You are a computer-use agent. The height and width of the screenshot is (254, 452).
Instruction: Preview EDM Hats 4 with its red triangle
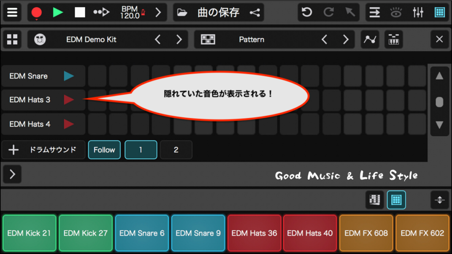(x=68, y=124)
